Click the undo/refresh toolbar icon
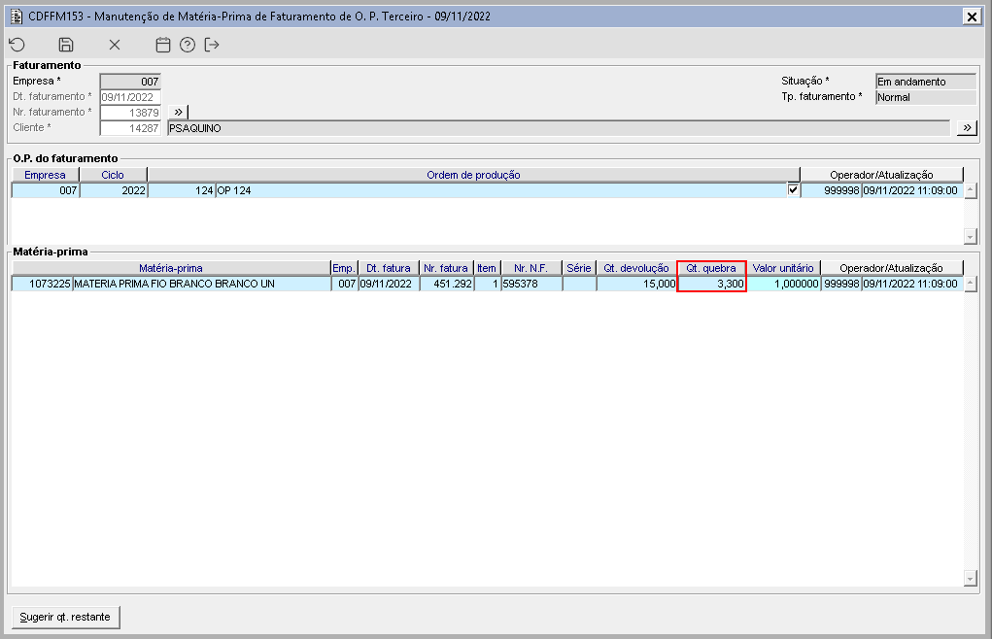Viewport: 992px width, 639px height. click(17, 45)
